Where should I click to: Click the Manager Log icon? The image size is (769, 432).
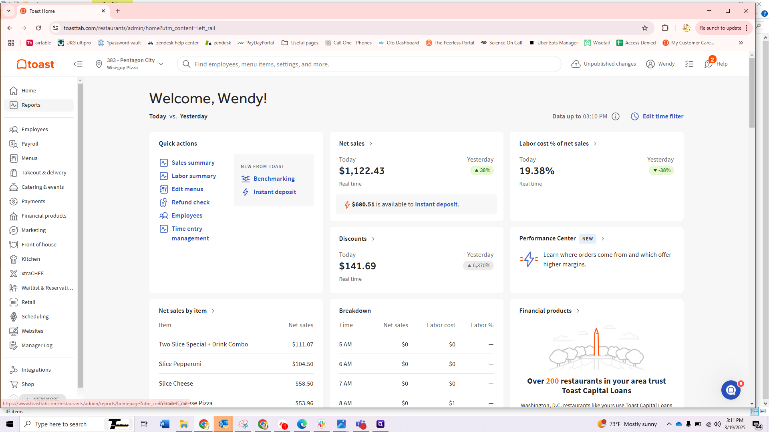point(14,346)
